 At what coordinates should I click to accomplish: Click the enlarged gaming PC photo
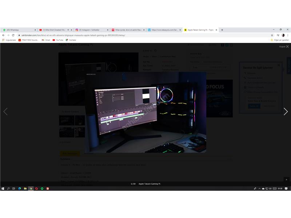[145, 112]
